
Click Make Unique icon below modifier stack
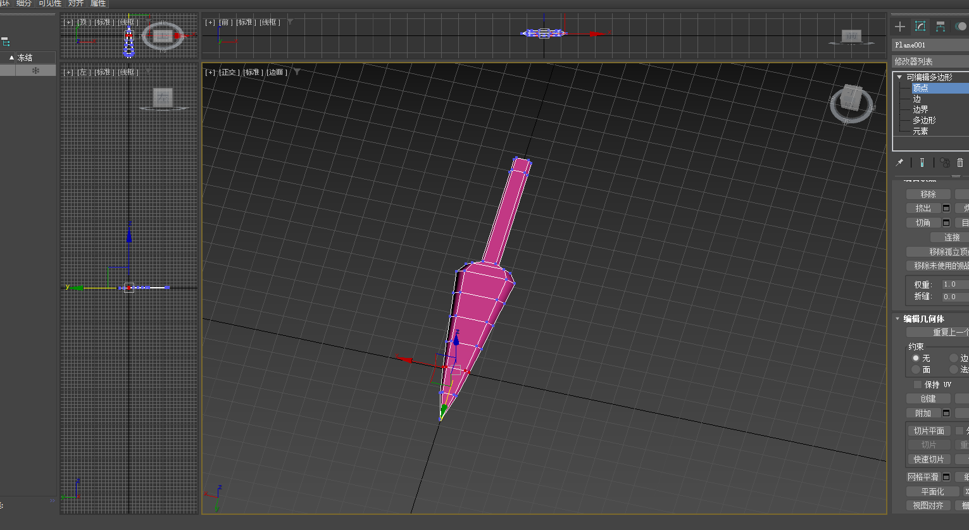click(945, 163)
